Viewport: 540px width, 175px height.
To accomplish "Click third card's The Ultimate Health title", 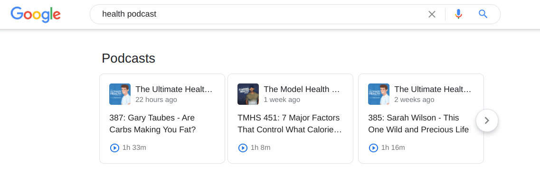I will (x=433, y=89).
